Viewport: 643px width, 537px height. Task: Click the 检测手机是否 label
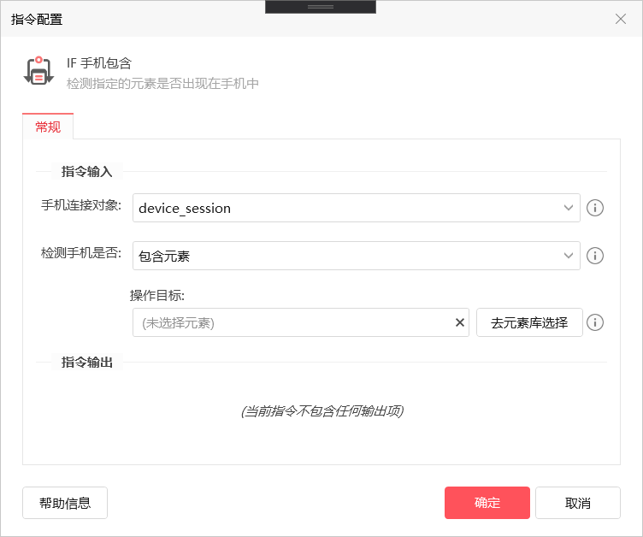[81, 253]
